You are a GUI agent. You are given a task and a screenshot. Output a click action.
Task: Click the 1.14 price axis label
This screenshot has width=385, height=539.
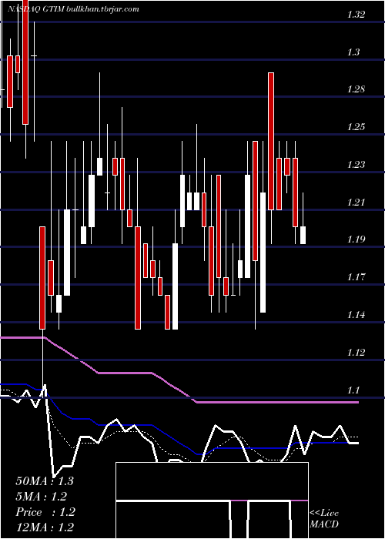pyautogui.click(x=356, y=315)
